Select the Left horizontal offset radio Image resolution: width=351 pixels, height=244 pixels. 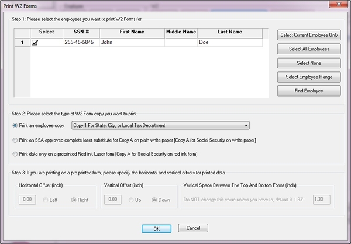pyautogui.click(x=47, y=200)
